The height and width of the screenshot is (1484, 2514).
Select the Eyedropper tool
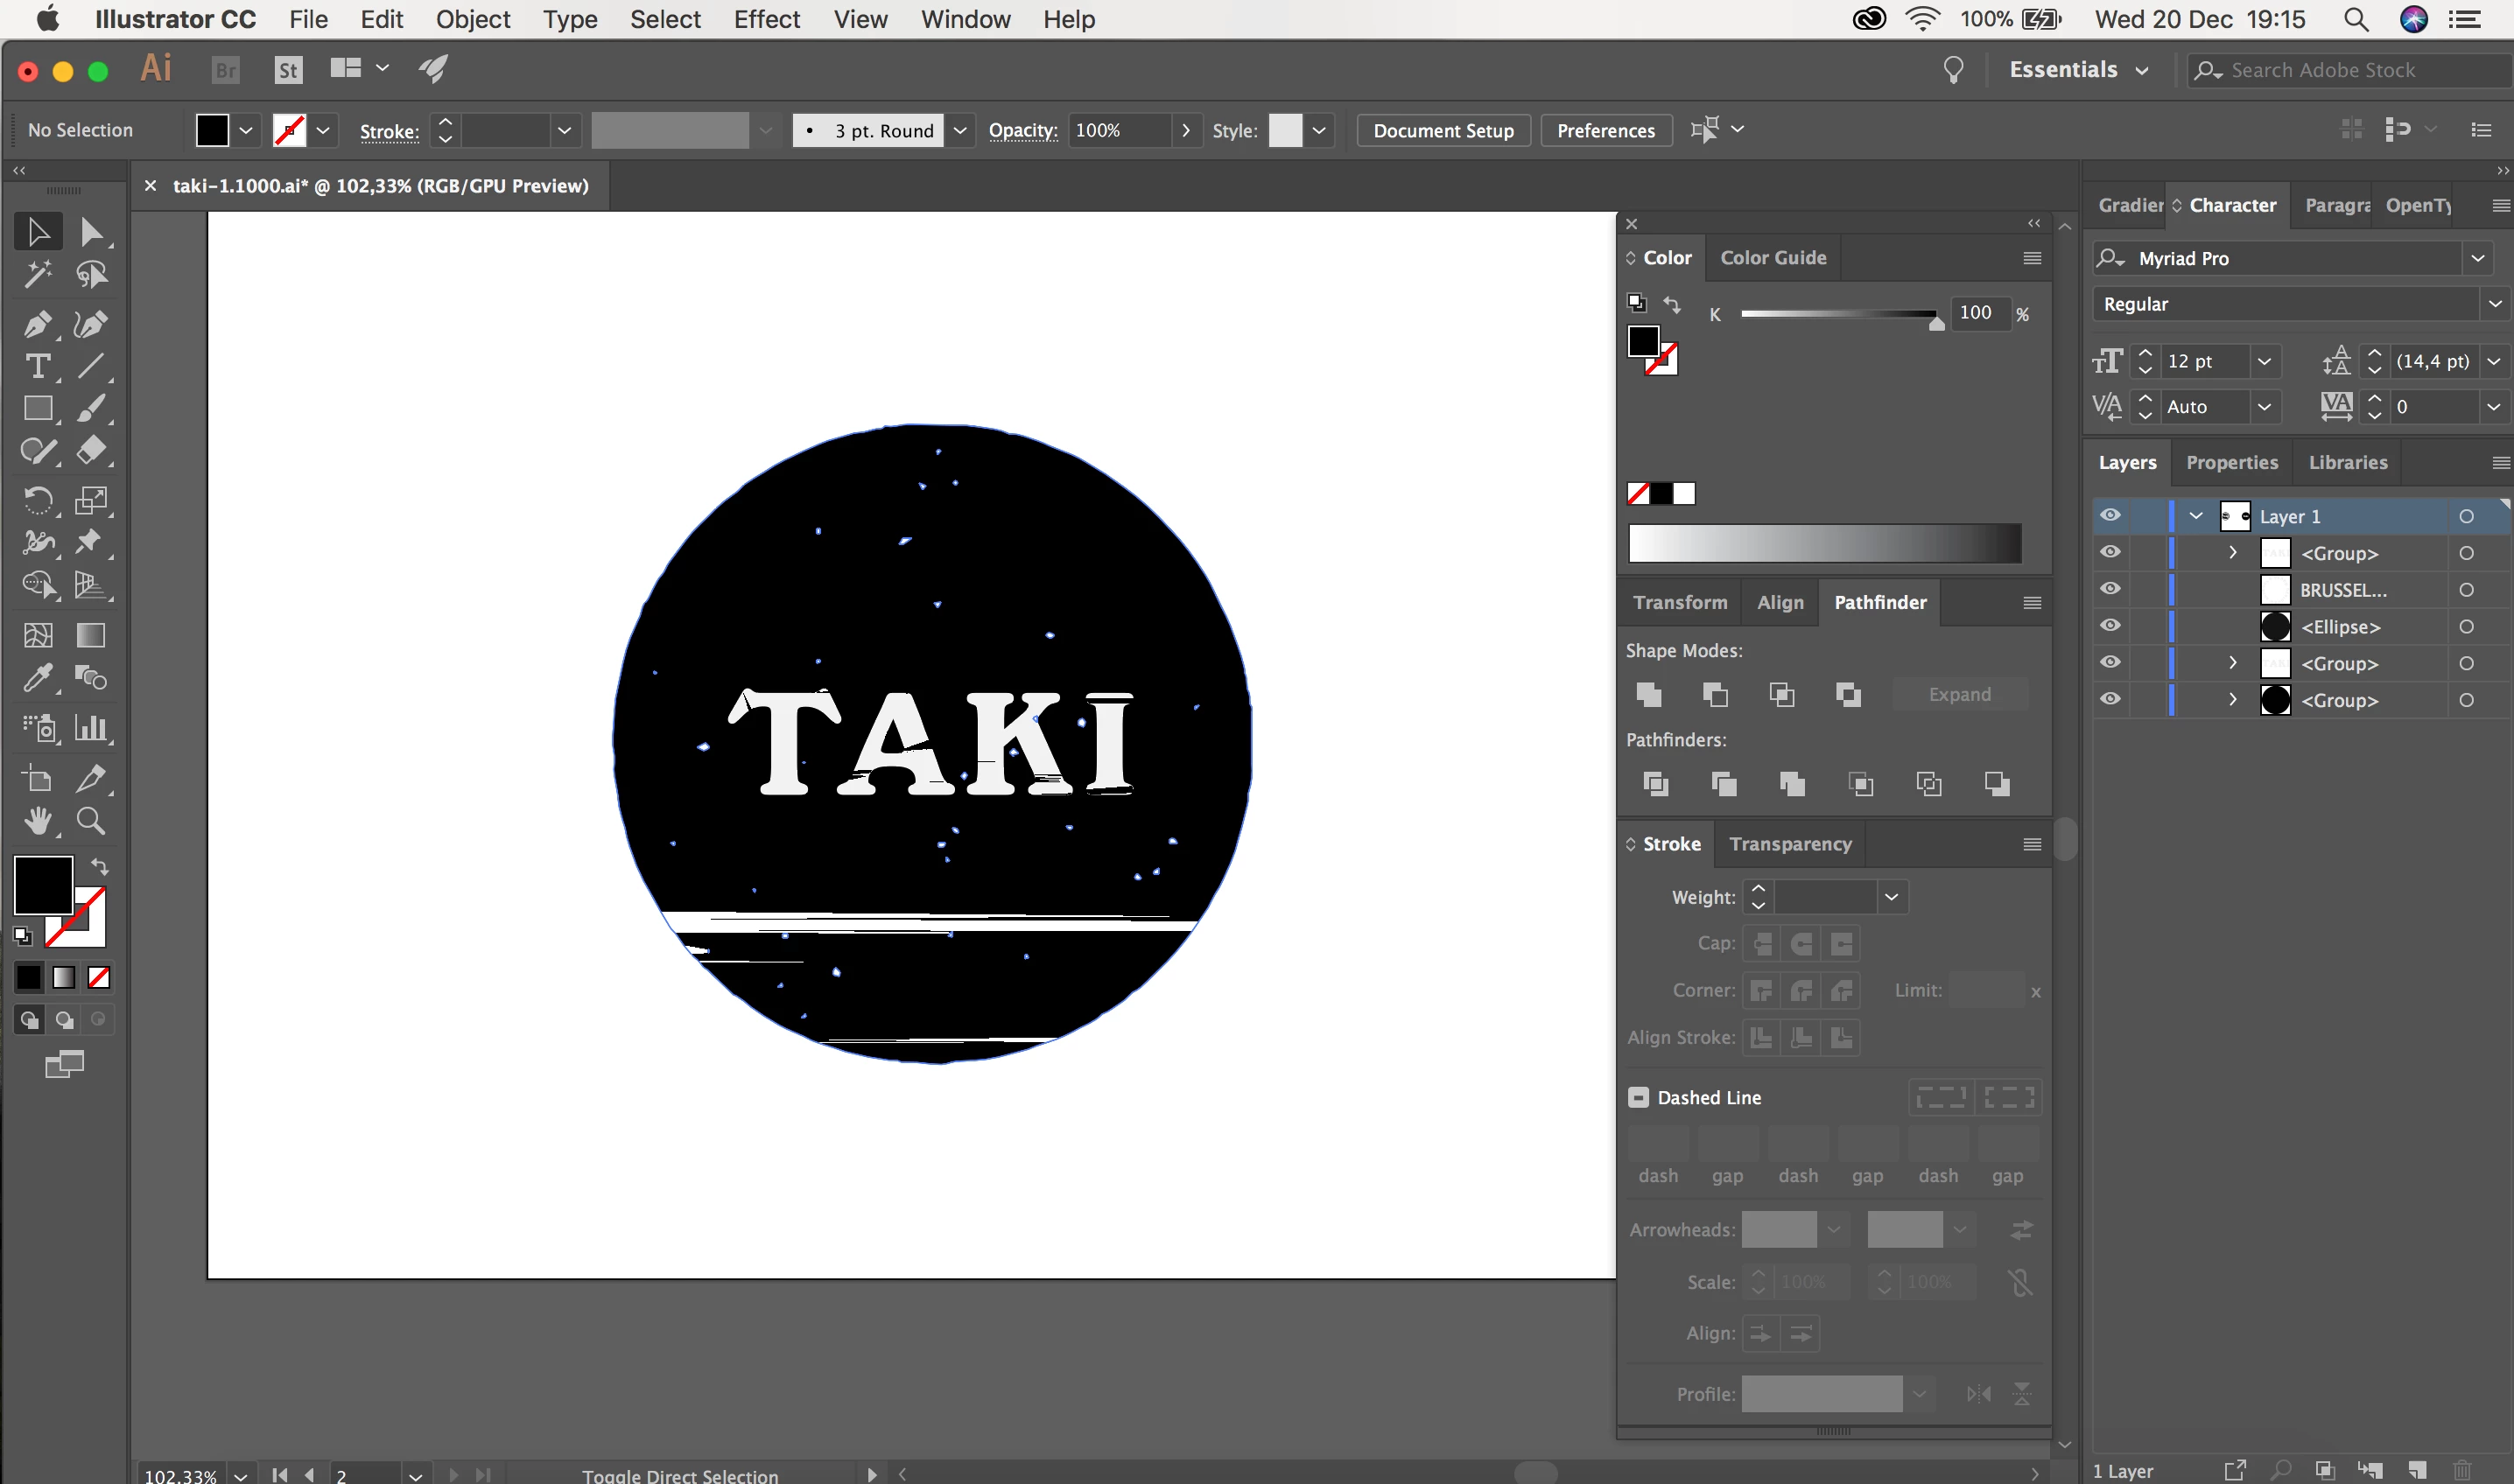point(37,679)
